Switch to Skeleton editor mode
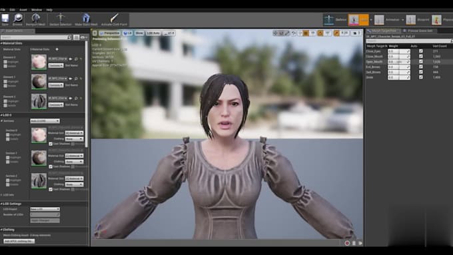This screenshot has width=453, height=255. tap(335, 19)
